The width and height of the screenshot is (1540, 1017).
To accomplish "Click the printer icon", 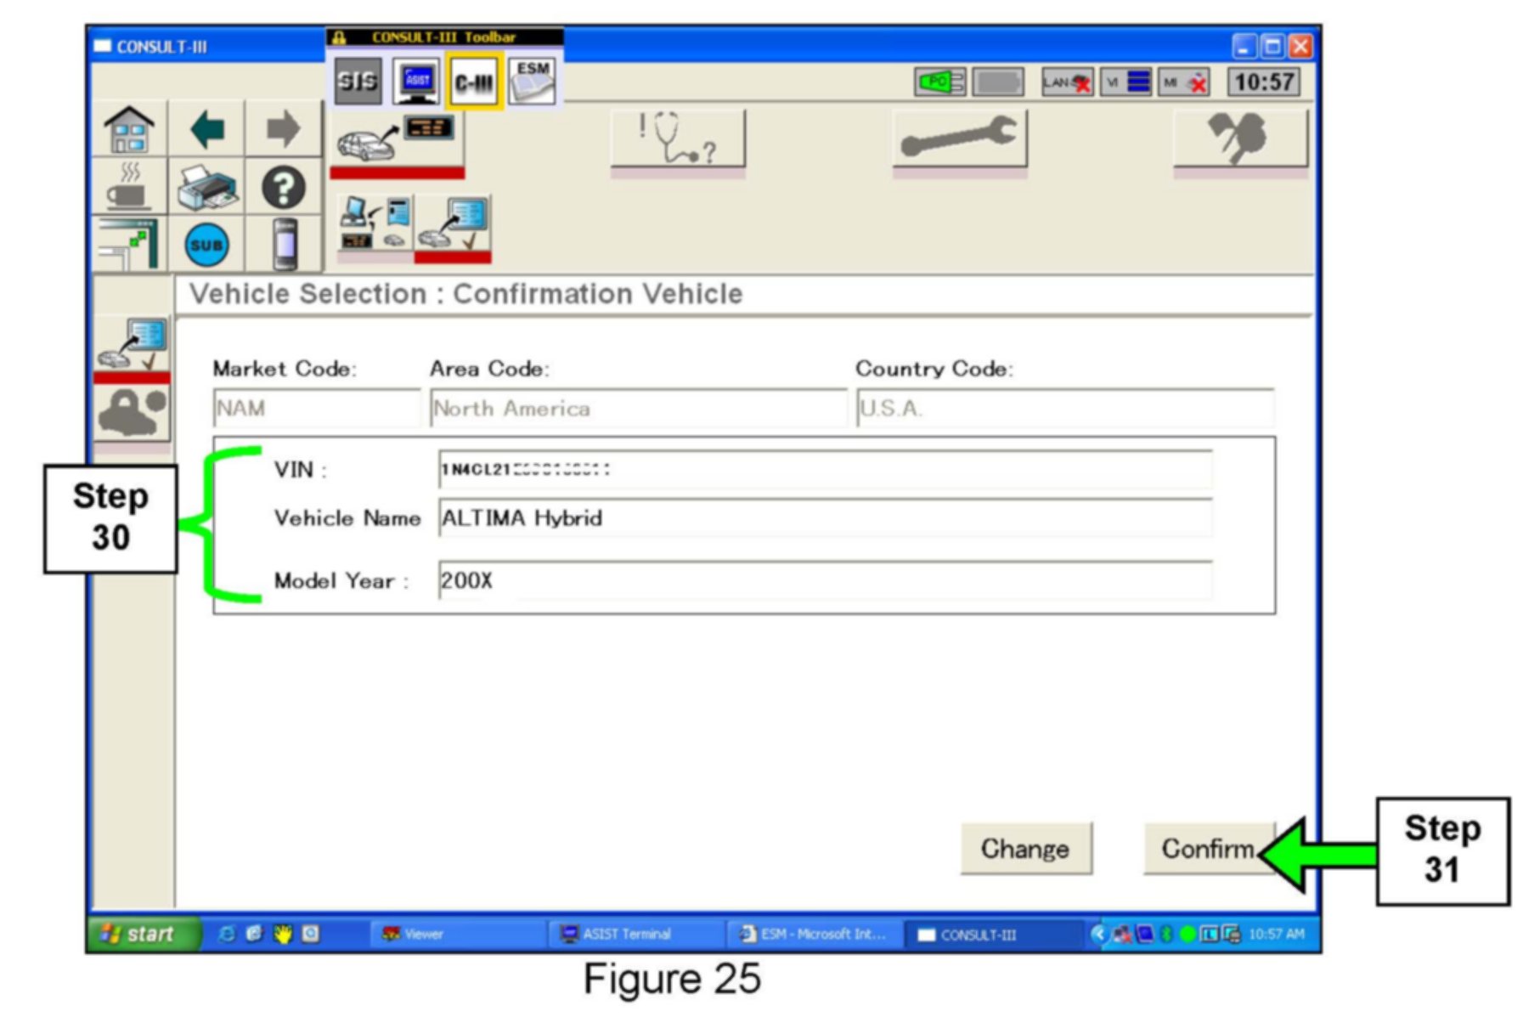I will 206,188.
